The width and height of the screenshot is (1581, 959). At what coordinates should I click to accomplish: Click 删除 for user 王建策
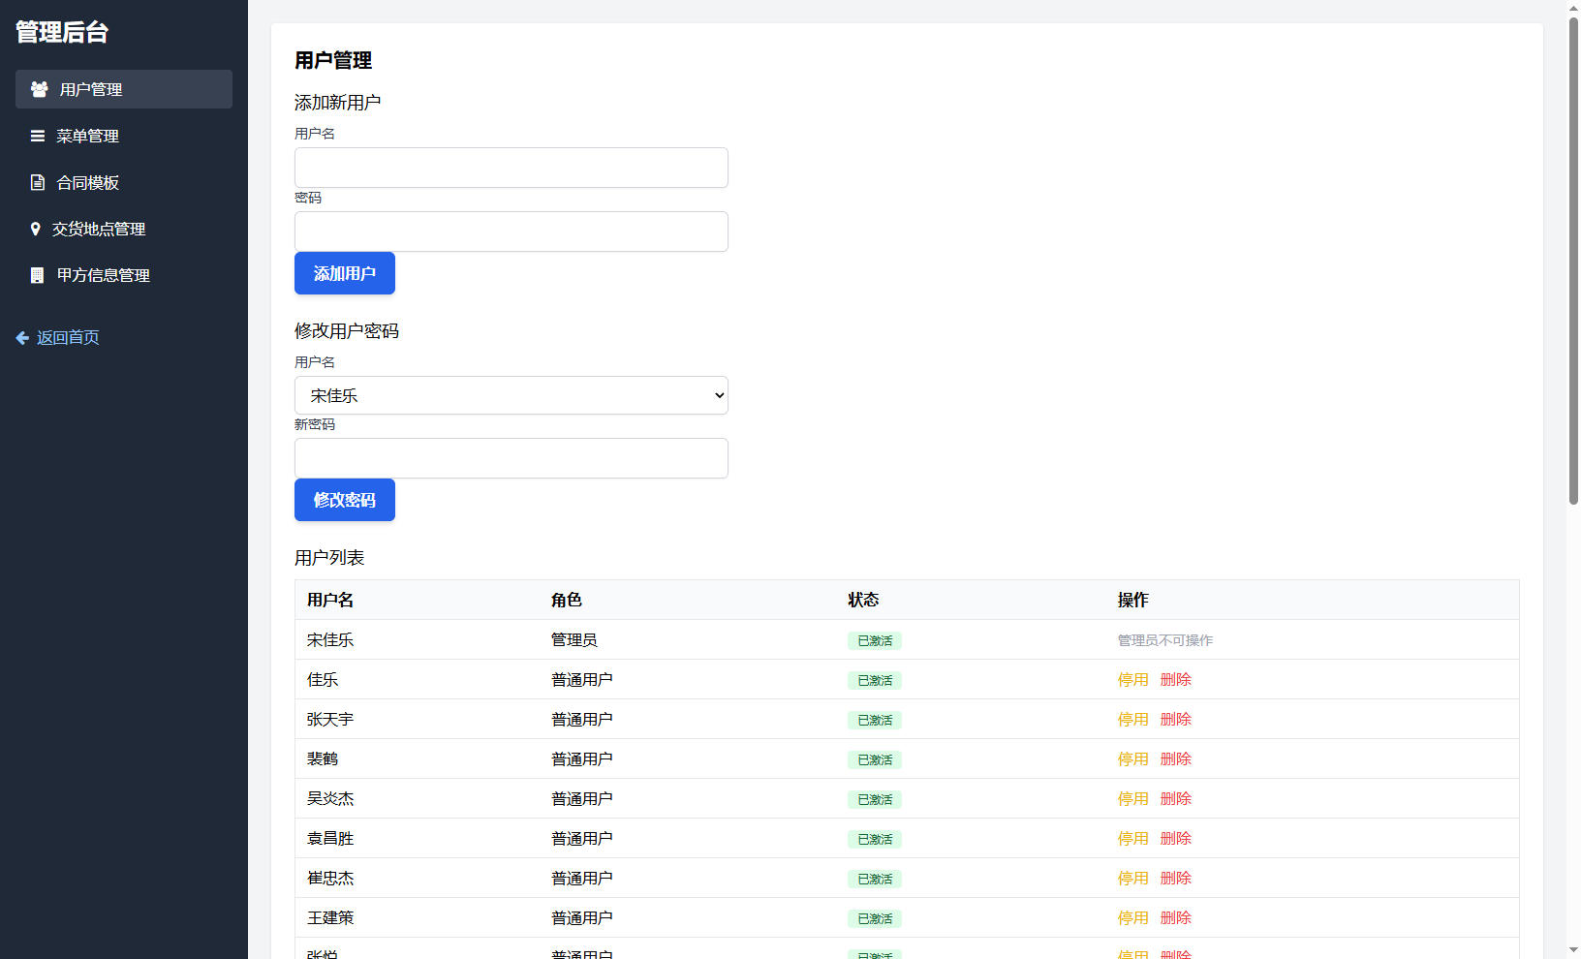1176,918
